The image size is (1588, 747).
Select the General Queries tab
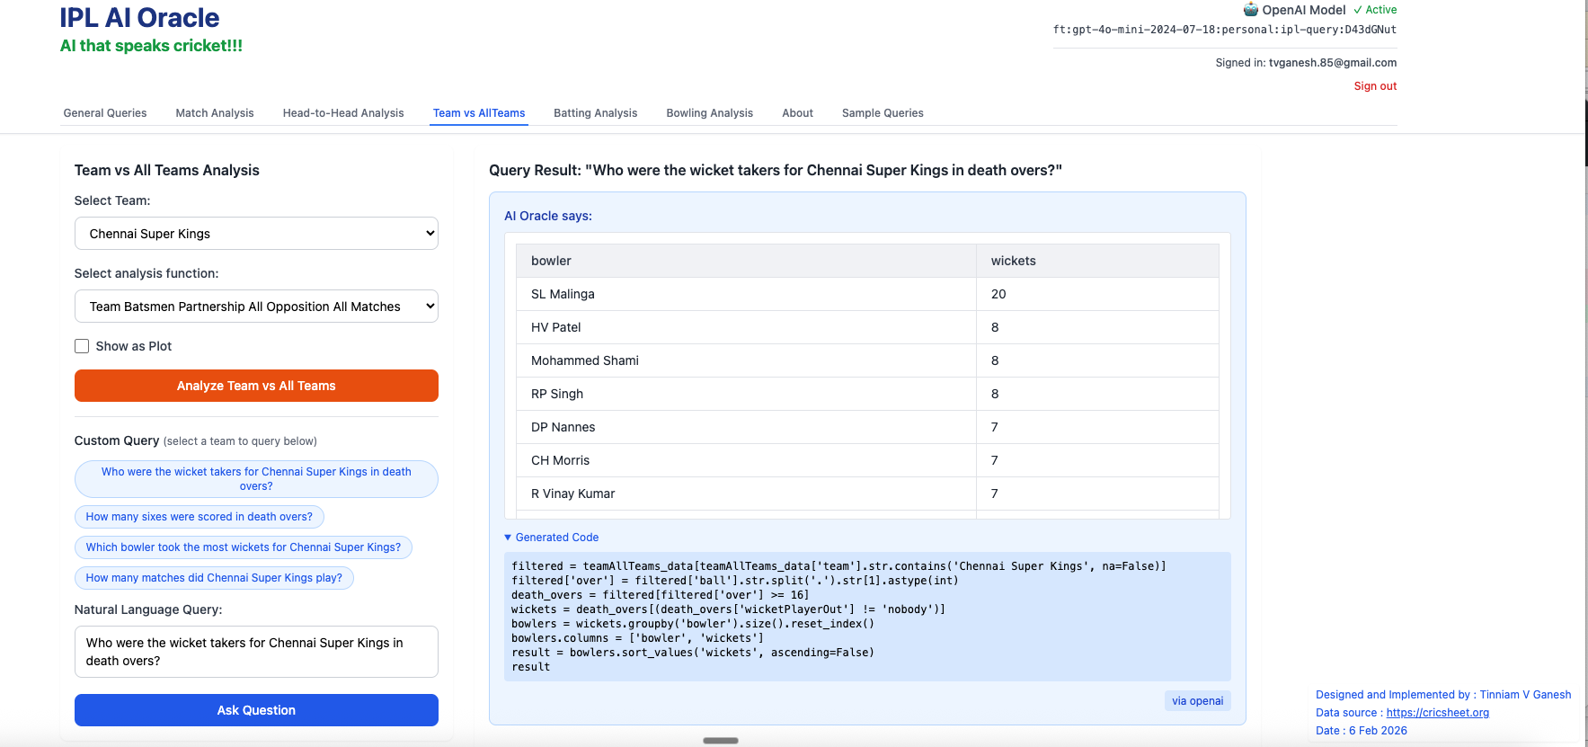105,113
